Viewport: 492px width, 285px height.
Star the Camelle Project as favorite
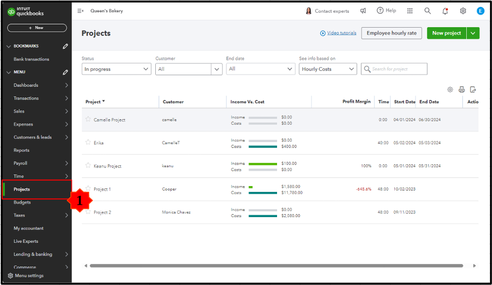click(x=88, y=119)
